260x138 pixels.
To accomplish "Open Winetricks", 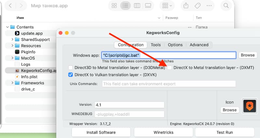I will (x=163, y=133).
